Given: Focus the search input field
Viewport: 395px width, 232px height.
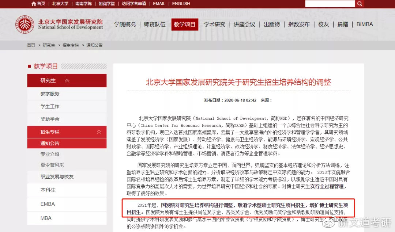Looking at the screenshot, I should [330, 4].
